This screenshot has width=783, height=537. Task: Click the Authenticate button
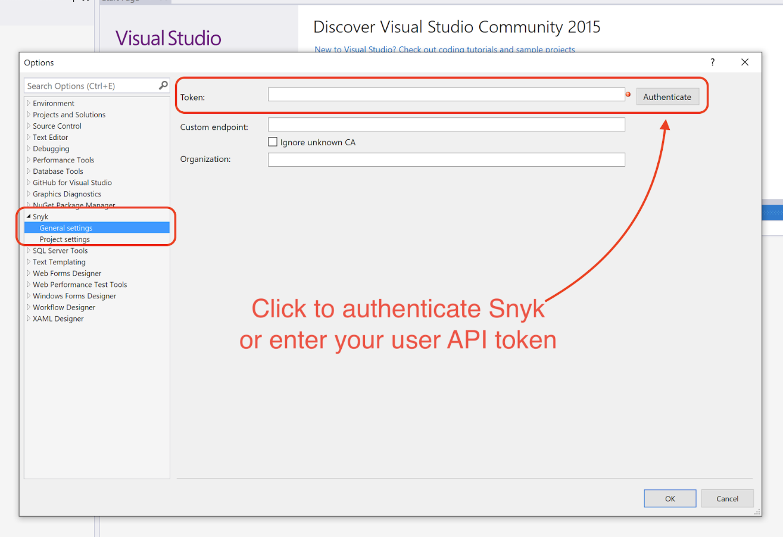click(x=667, y=97)
